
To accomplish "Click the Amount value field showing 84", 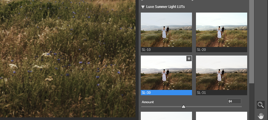I will [x=234, y=101].
